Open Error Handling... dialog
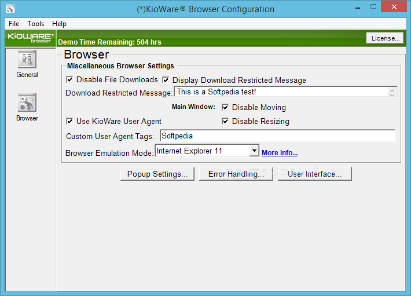411x296 pixels. pos(236,174)
